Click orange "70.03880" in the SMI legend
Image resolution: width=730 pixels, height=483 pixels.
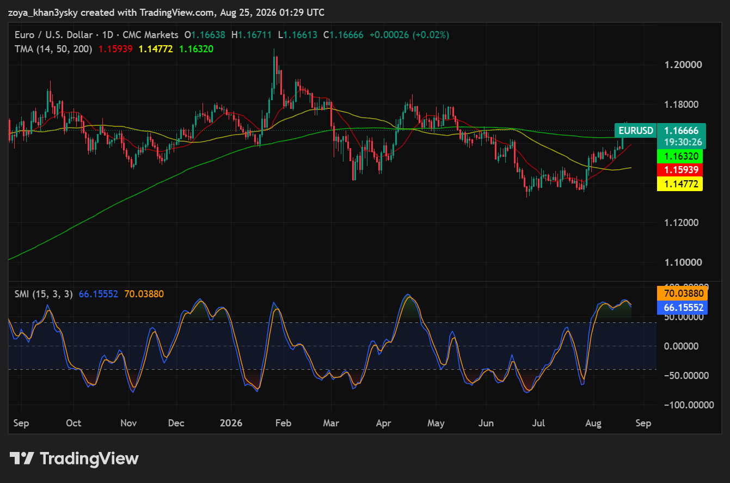pos(144,294)
